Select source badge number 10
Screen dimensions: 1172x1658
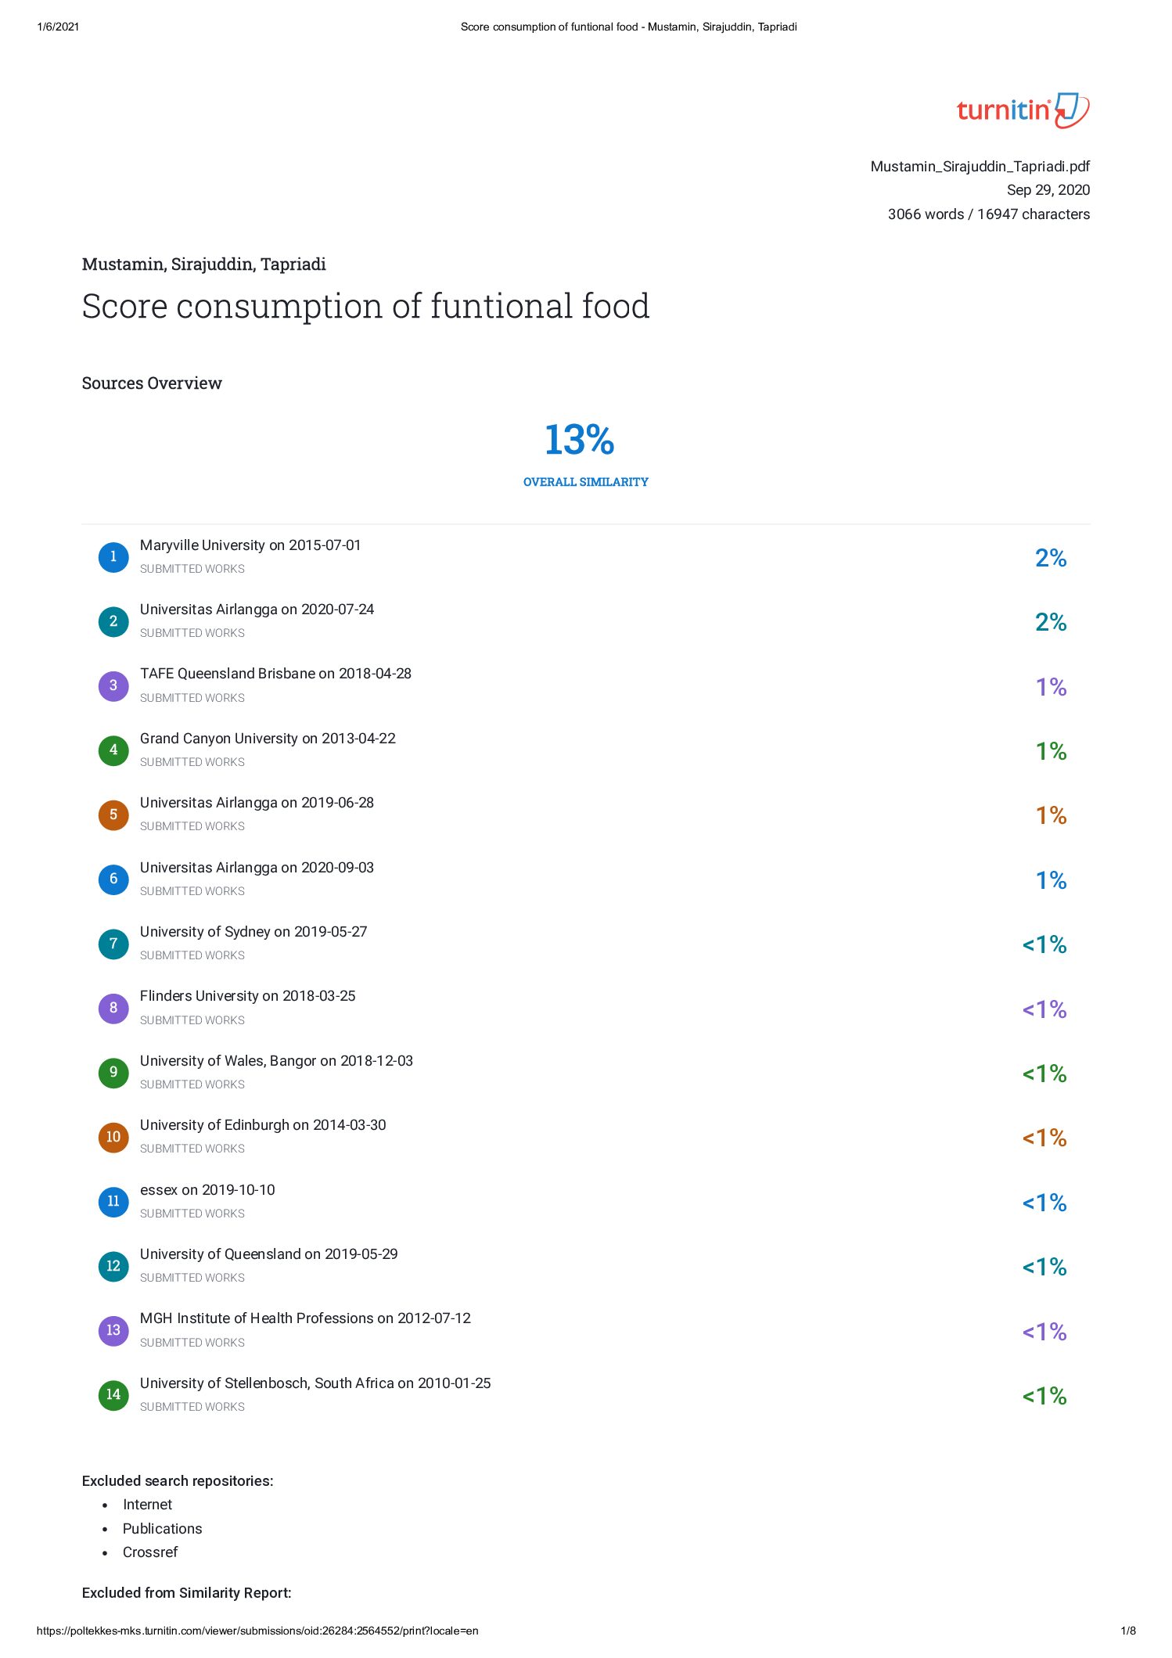pos(113,1137)
